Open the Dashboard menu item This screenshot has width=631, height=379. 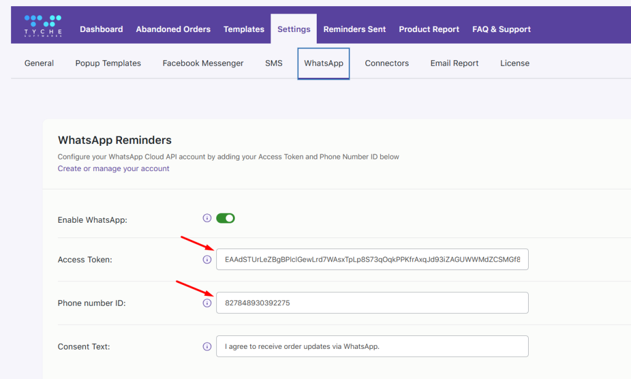(x=101, y=29)
